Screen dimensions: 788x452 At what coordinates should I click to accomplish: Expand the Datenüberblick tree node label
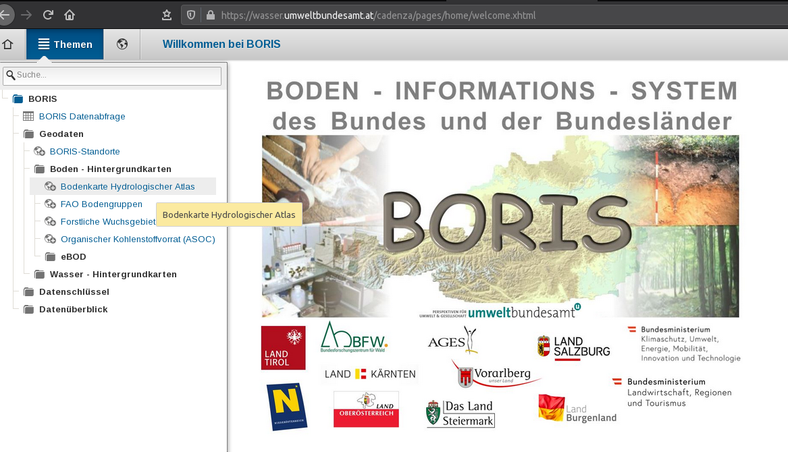(74, 310)
